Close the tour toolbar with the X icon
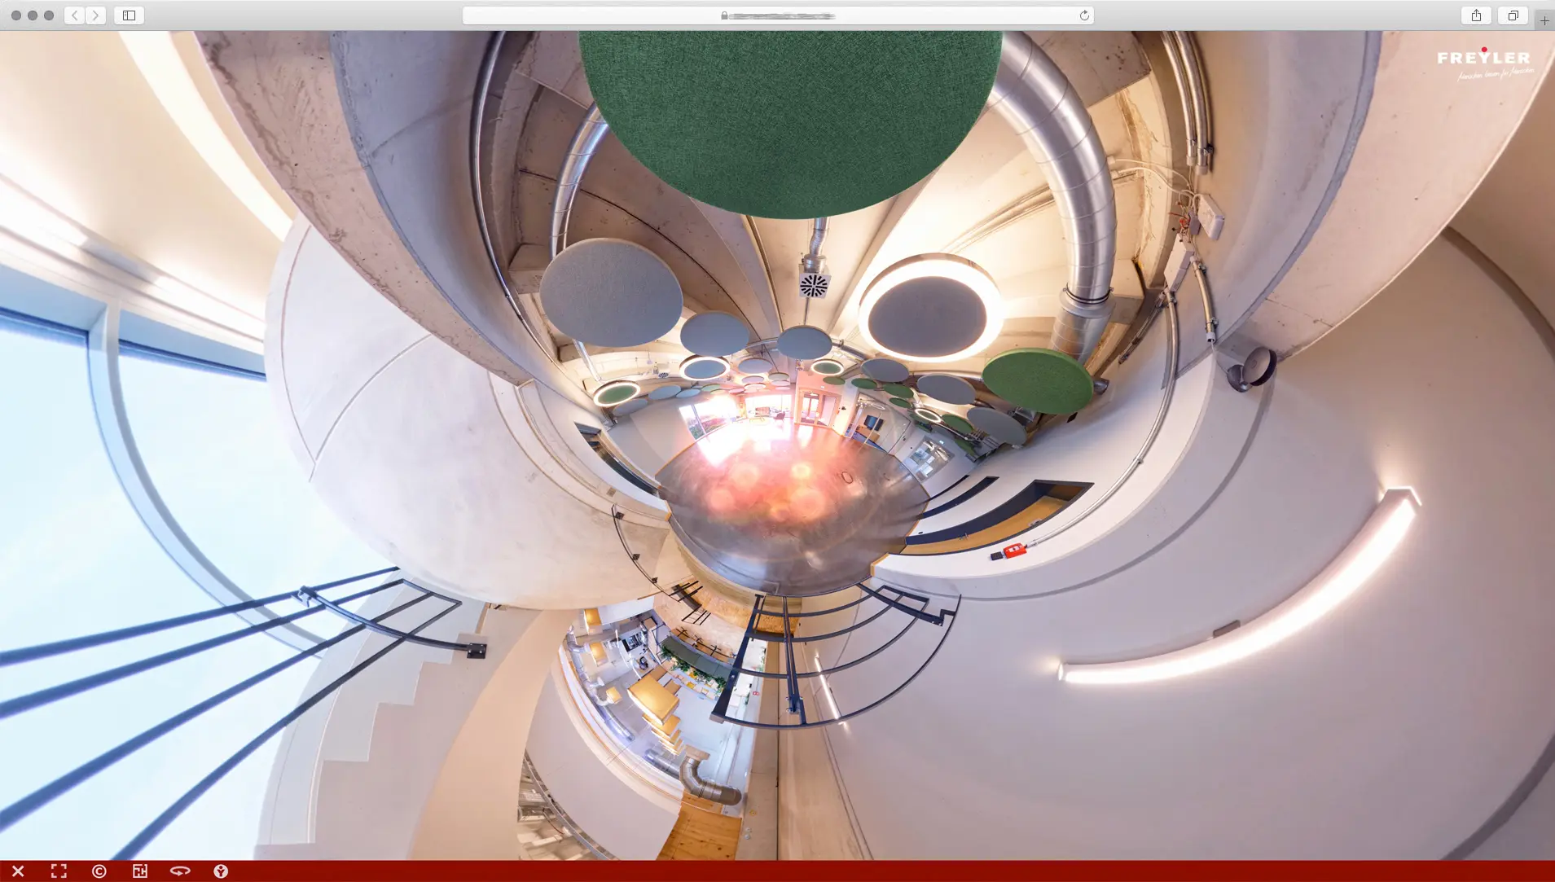The width and height of the screenshot is (1555, 882). click(x=18, y=871)
